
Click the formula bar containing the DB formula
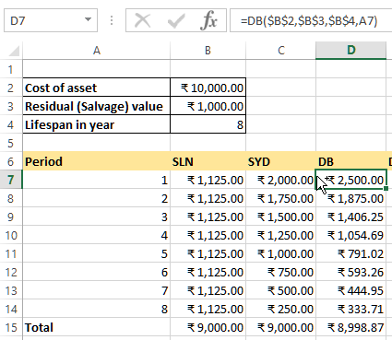pos(311,20)
